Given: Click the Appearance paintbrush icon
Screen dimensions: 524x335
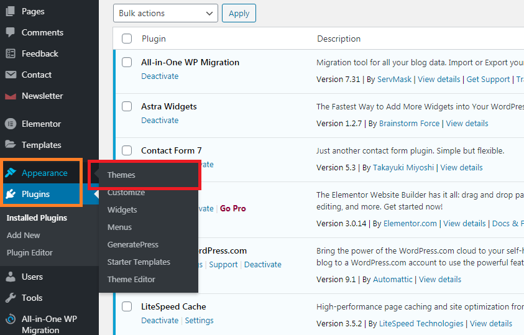Looking at the screenshot, I should [x=11, y=173].
